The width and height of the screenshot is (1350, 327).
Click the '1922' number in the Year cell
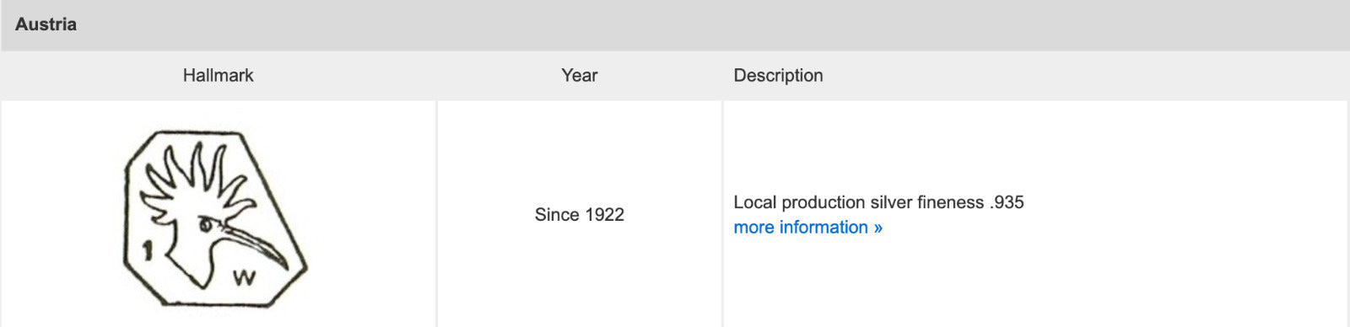tap(604, 215)
